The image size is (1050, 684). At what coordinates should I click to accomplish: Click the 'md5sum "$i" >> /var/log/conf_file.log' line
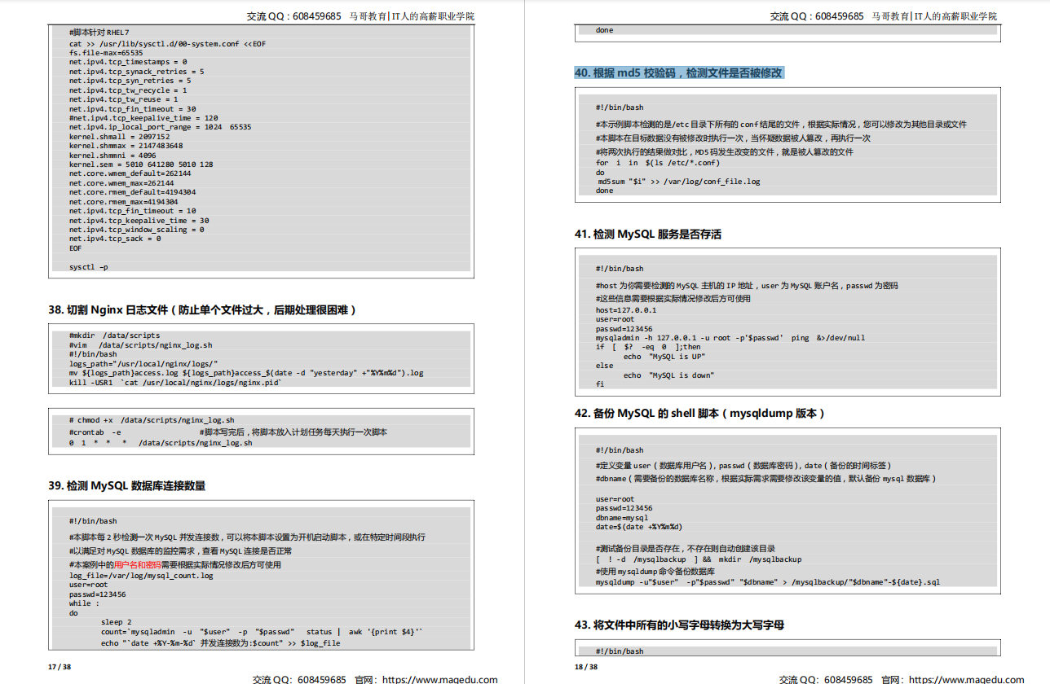[679, 181]
